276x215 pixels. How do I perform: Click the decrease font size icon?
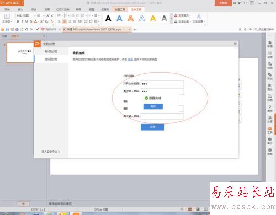point(52,15)
